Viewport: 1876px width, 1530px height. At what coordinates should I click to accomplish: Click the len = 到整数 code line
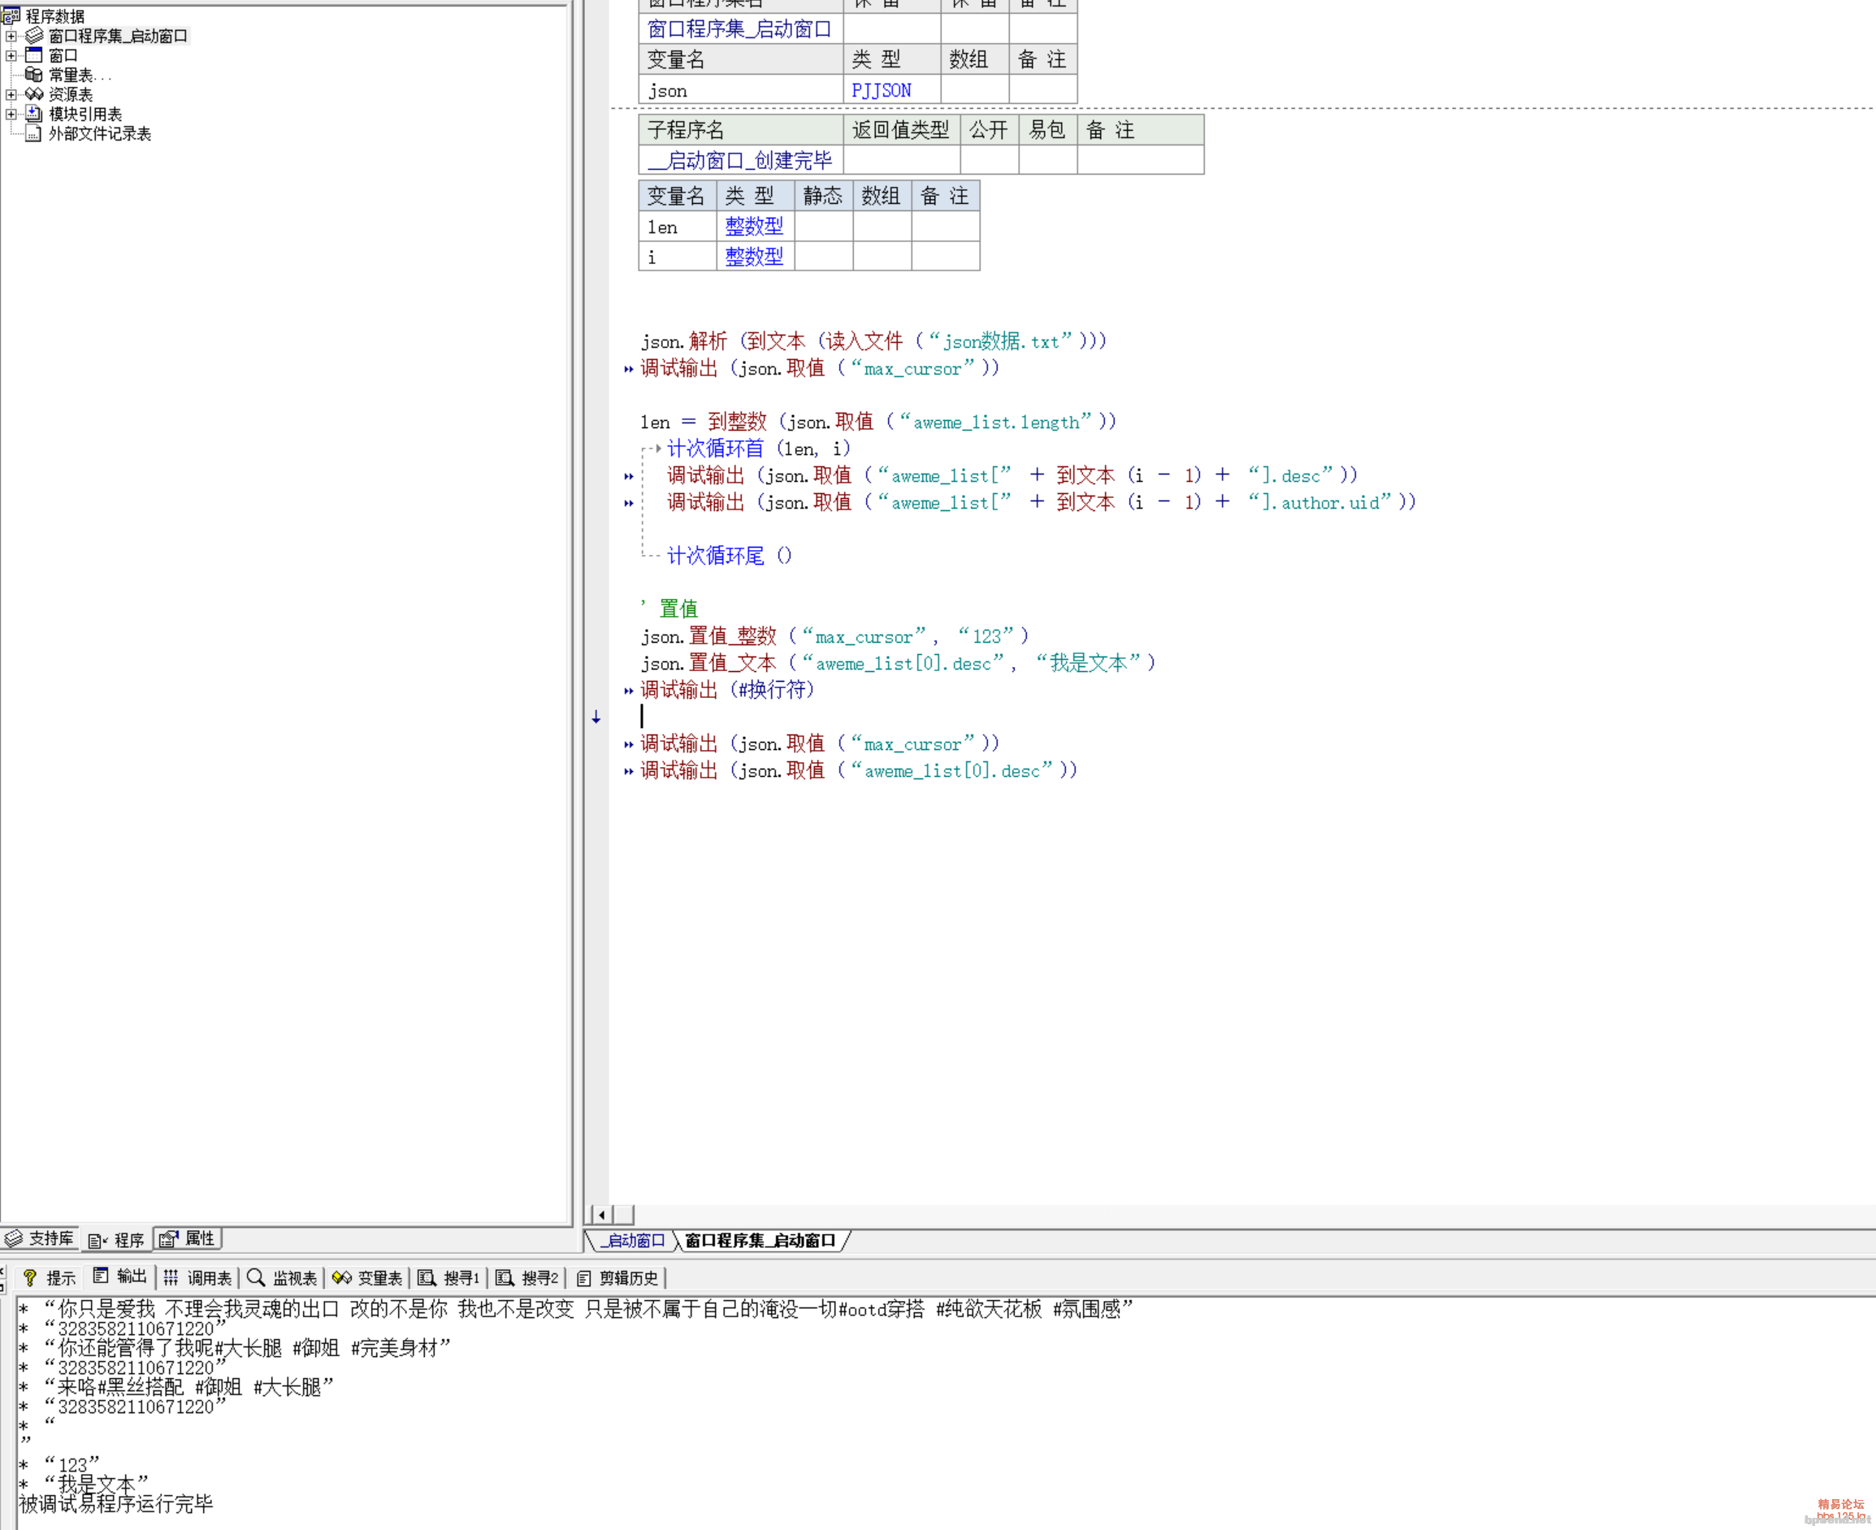click(x=878, y=421)
